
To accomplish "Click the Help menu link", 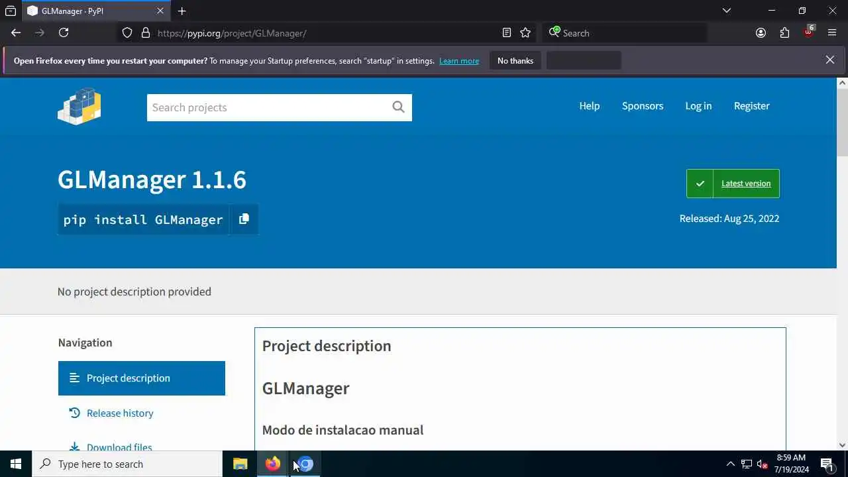I will click(x=589, y=106).
